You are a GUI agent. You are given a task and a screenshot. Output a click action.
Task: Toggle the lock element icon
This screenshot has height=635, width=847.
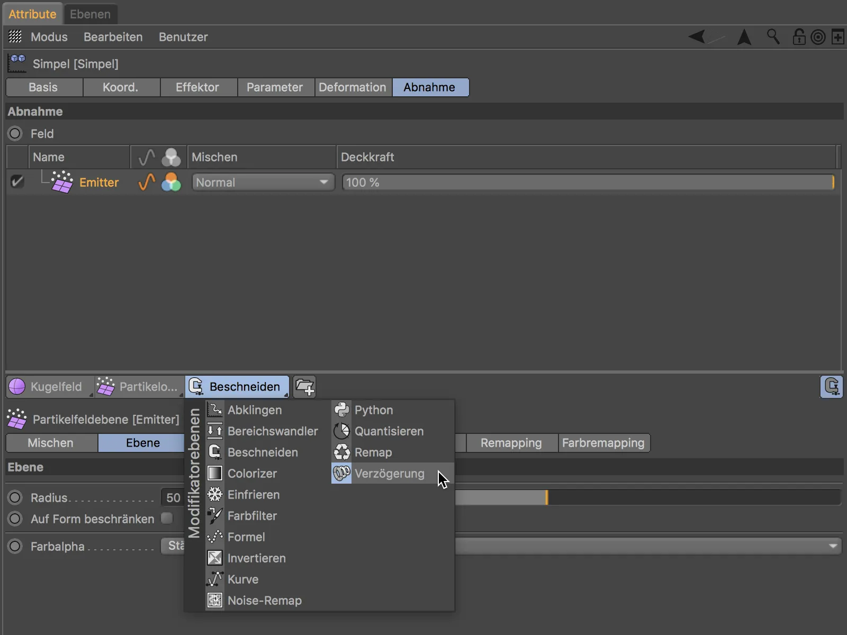tap(799, 37)
